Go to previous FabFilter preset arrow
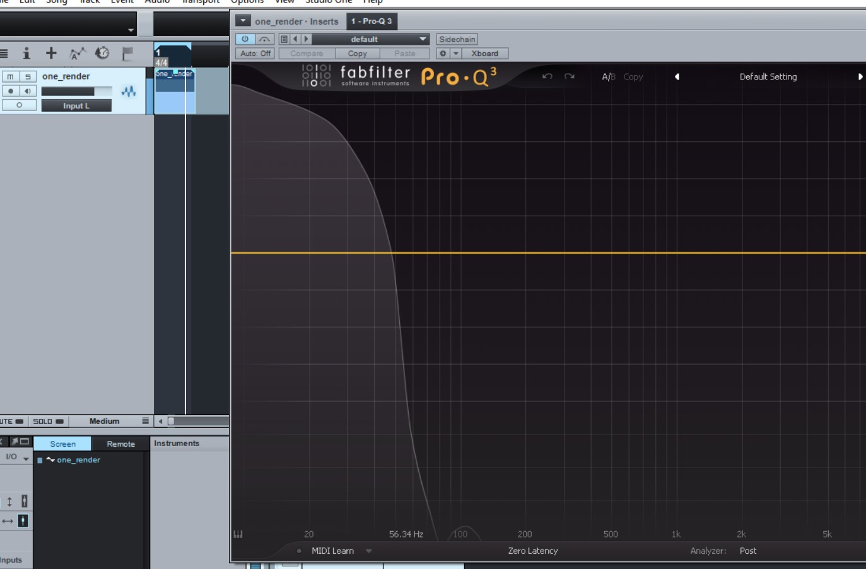Viewport: 866px width, 569px height. coord(677,76)
